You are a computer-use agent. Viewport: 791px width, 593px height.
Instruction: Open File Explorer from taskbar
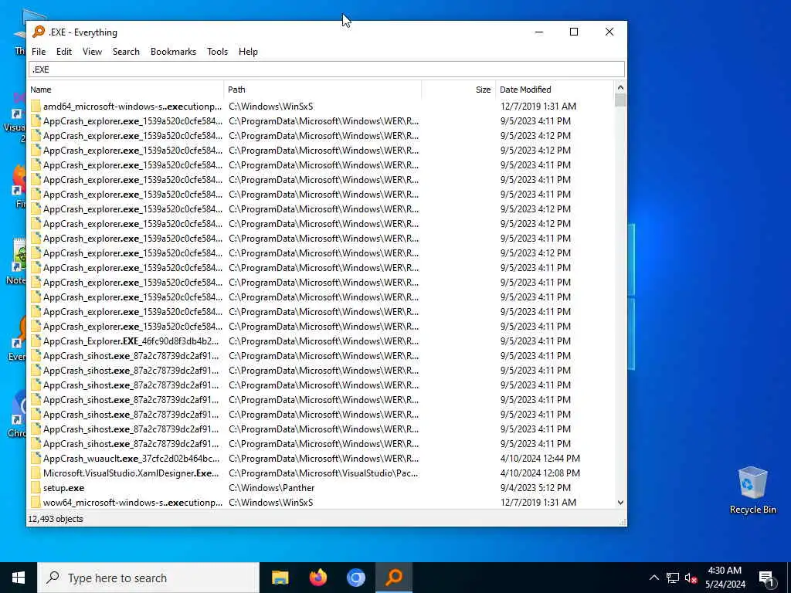(280, 578)
